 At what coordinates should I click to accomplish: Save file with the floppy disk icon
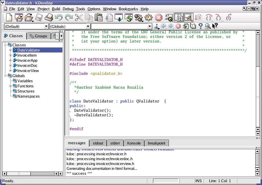[39, 17]
